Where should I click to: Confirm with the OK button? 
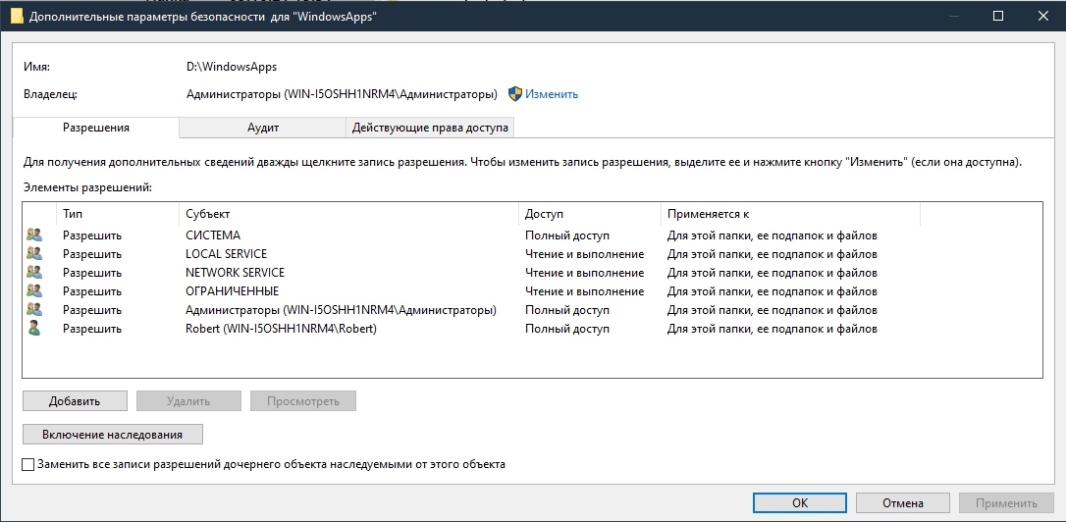pos(800,502)
